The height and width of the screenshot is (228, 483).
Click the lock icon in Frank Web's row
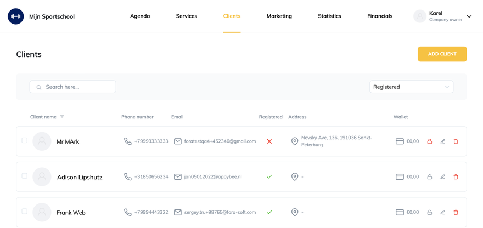(429, 213)
